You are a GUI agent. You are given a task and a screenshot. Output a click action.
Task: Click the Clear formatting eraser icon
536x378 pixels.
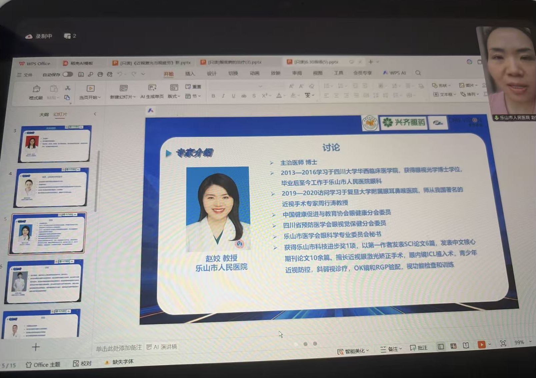(x=312, y=86)
